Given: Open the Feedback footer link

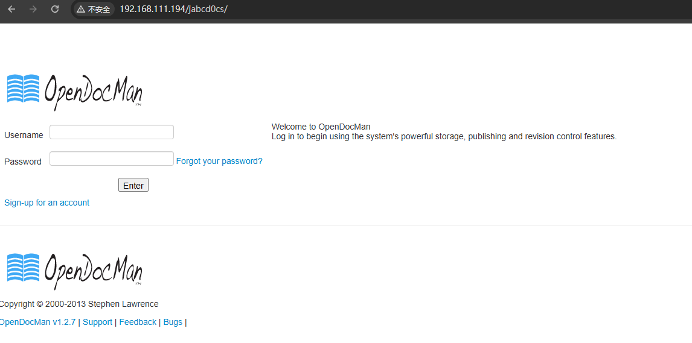Looking at the screenshot, I should (138, 322).
